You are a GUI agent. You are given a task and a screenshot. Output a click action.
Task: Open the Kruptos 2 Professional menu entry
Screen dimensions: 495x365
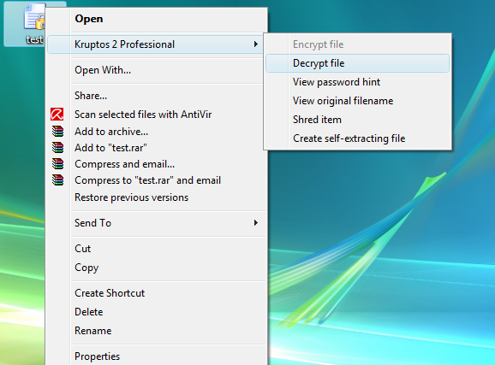(155, 44)
